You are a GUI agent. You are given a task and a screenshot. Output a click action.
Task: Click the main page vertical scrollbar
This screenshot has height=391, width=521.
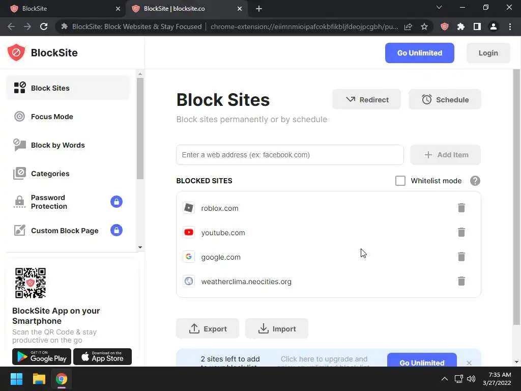(516, 198)
